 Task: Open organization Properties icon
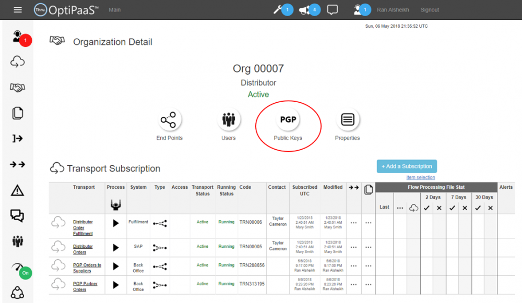pyautogui.click(x=347, y=120)
